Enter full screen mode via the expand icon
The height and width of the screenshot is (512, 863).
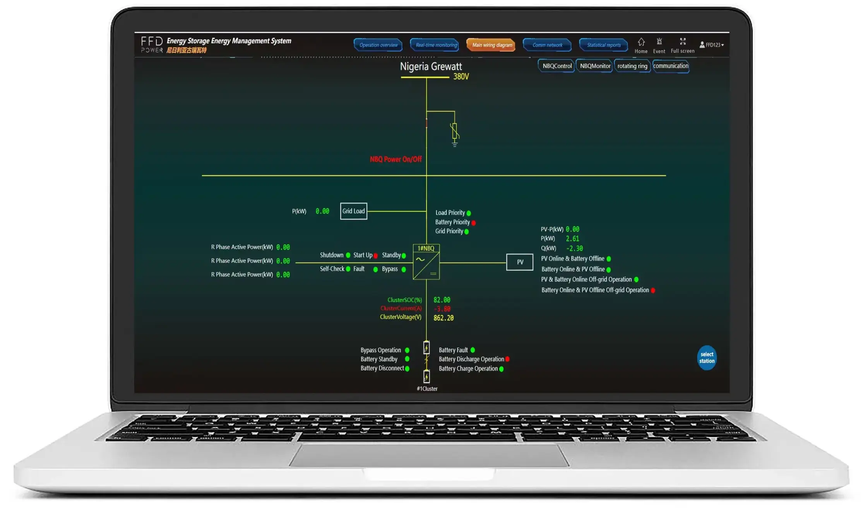pos(682,43)
